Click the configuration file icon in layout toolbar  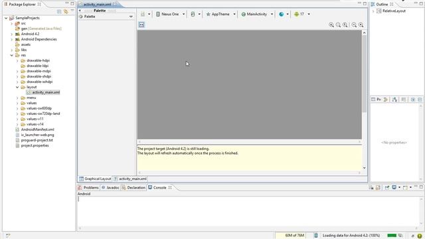143,14
